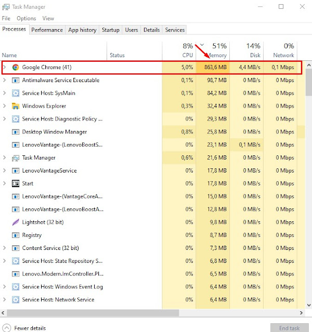Expand the Service Host: Diagnostic Policy group
This screenshot has width=312, height=332.
coord(5,119)
